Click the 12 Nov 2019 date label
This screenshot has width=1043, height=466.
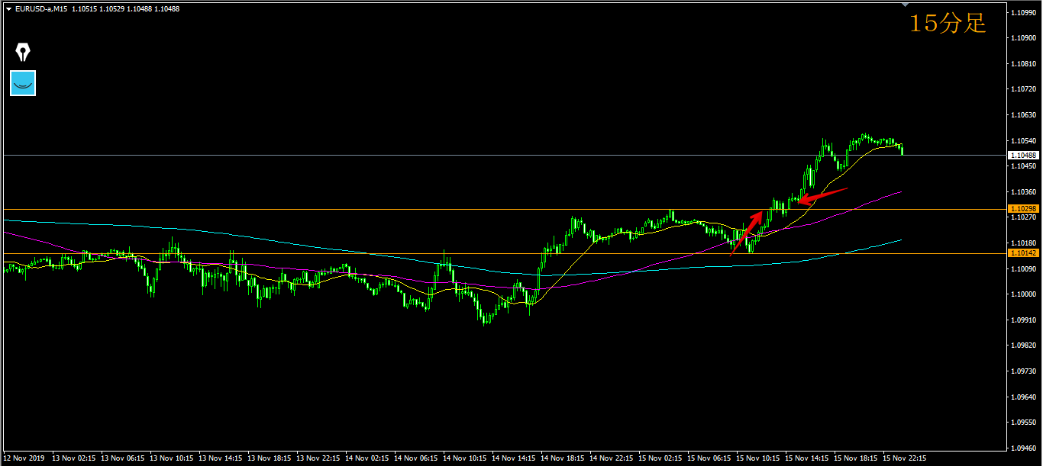(x=24, y=458)
